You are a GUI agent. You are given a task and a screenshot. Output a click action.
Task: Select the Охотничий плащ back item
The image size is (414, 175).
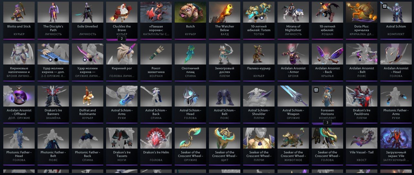191,63
